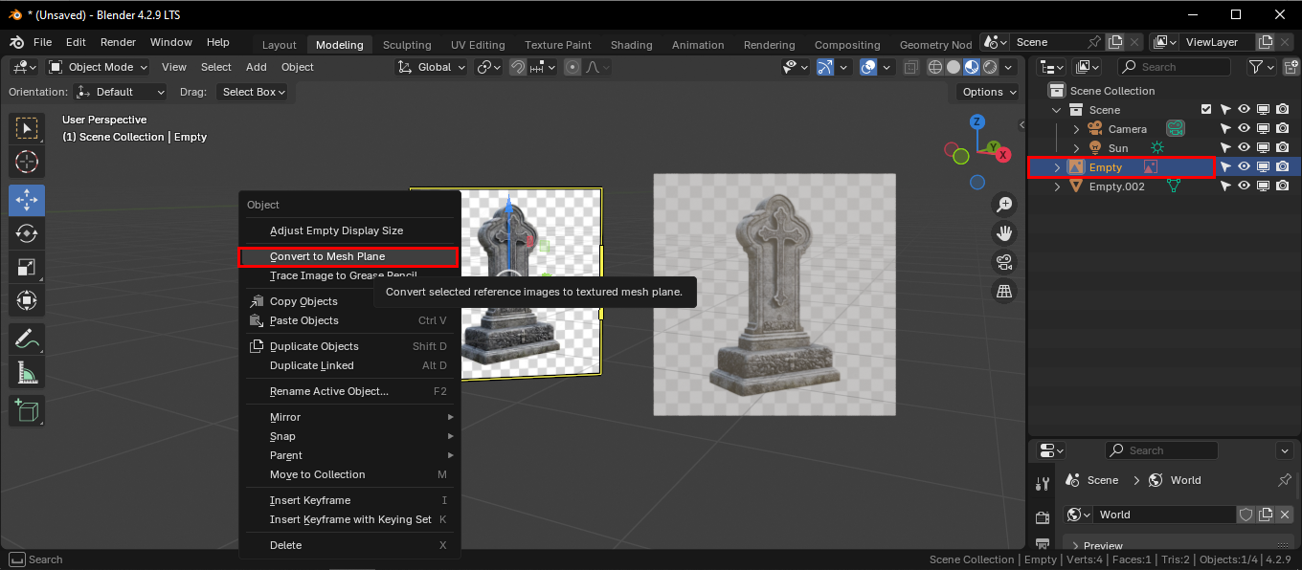The width and height of the screenshot is (1302, 570).
Task: Select the Add Cube tool
Action: coord(27,410)
